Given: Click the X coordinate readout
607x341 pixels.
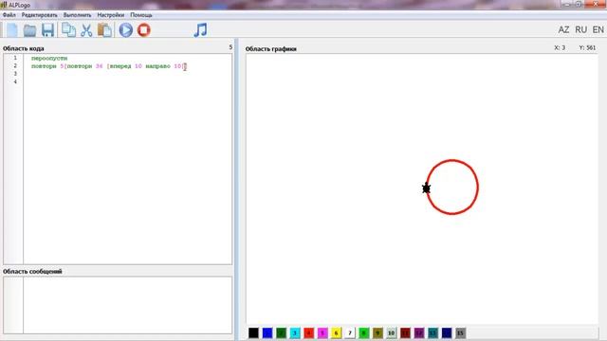Looking at the screenshot, I should point(560,47).
